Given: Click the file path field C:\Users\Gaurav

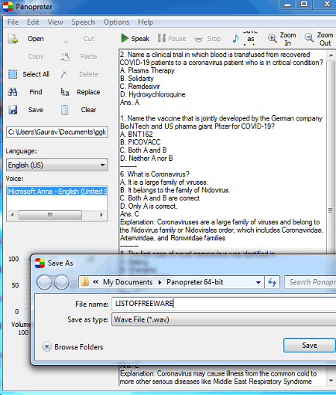Looking at the screenshot, I should 57,132.
